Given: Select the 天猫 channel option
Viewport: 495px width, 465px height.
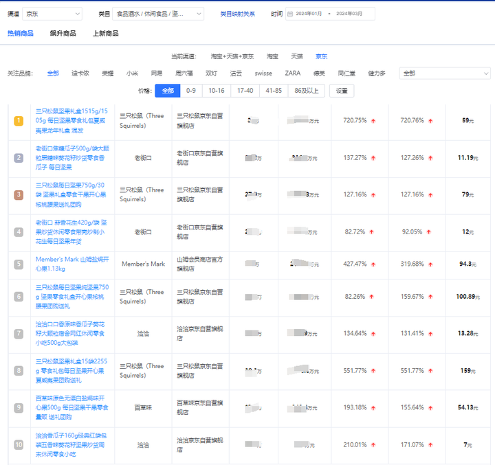Looking at the screenshot, I should [x=297, y=56].
